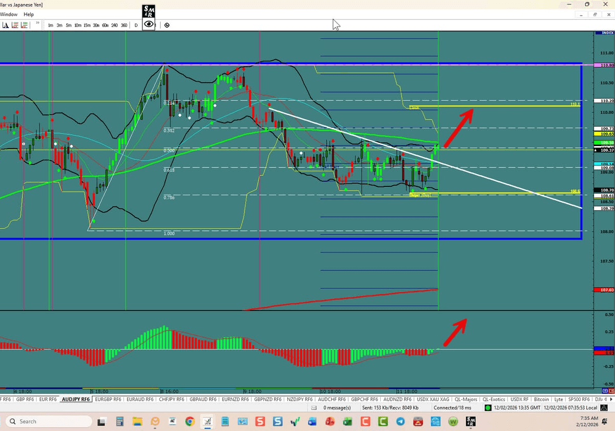
Task: Select the NZDJPY RF6 symbol
Action: 299,399
